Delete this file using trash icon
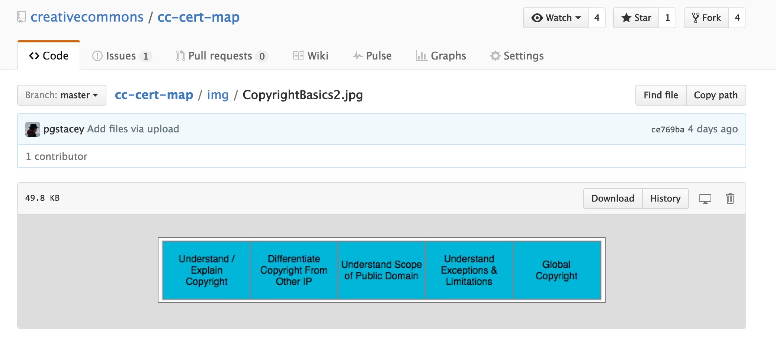 coord(730,199)
